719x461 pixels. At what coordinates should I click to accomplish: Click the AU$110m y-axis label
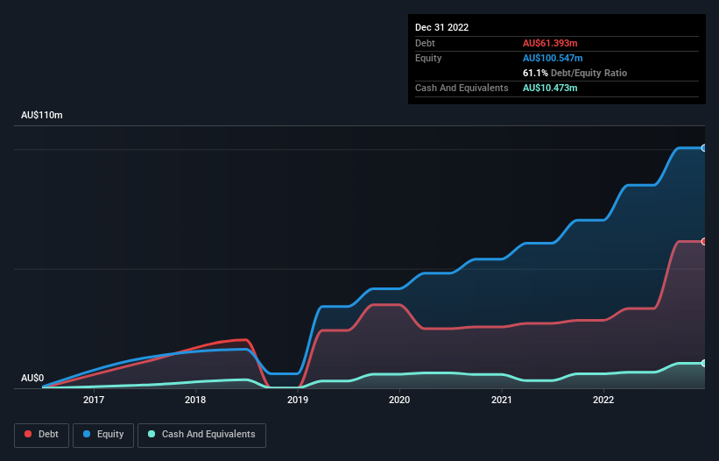42,115
